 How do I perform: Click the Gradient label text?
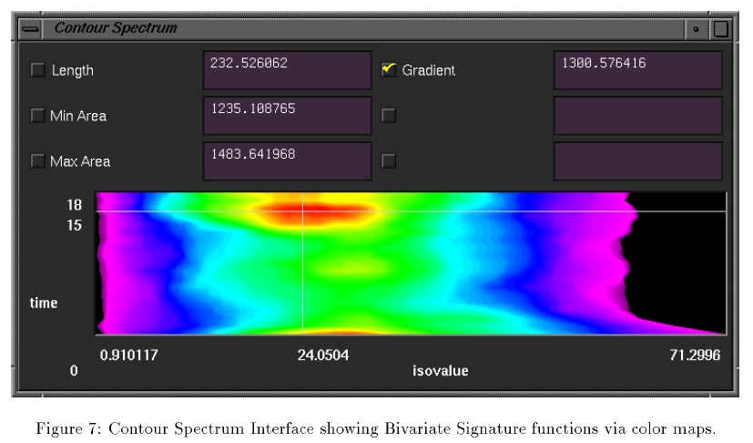click(x=428, y=70)
